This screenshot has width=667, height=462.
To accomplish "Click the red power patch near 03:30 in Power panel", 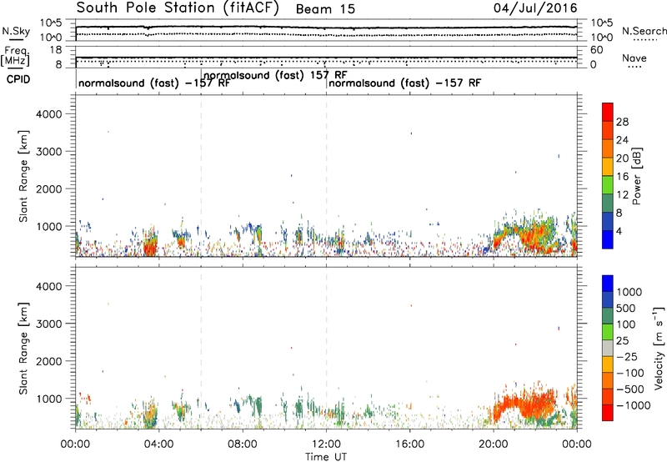I will pos(150,246).
